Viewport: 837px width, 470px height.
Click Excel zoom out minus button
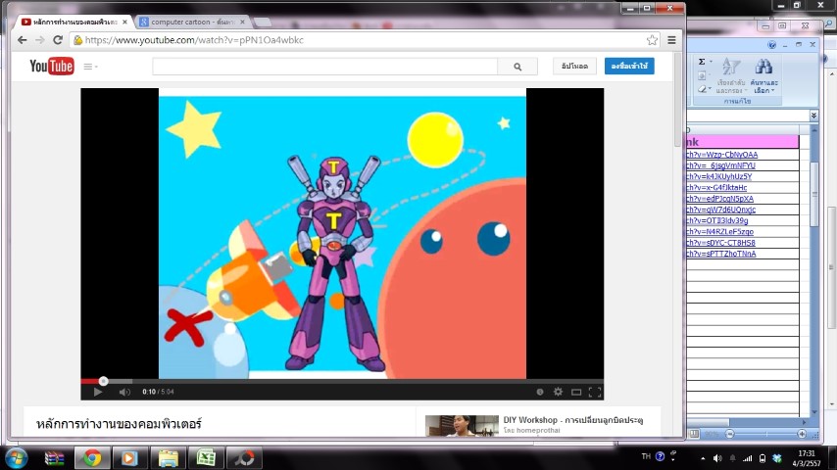730,434
